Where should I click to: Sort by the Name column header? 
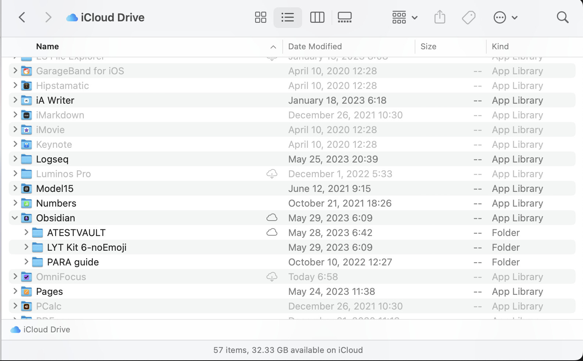47,46
